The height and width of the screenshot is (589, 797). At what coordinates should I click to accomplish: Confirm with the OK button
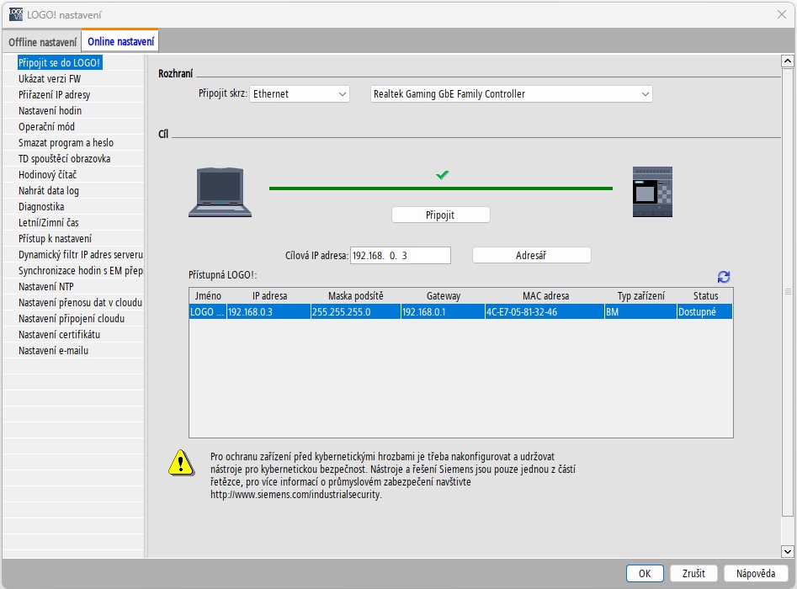(x=645, y=573)
